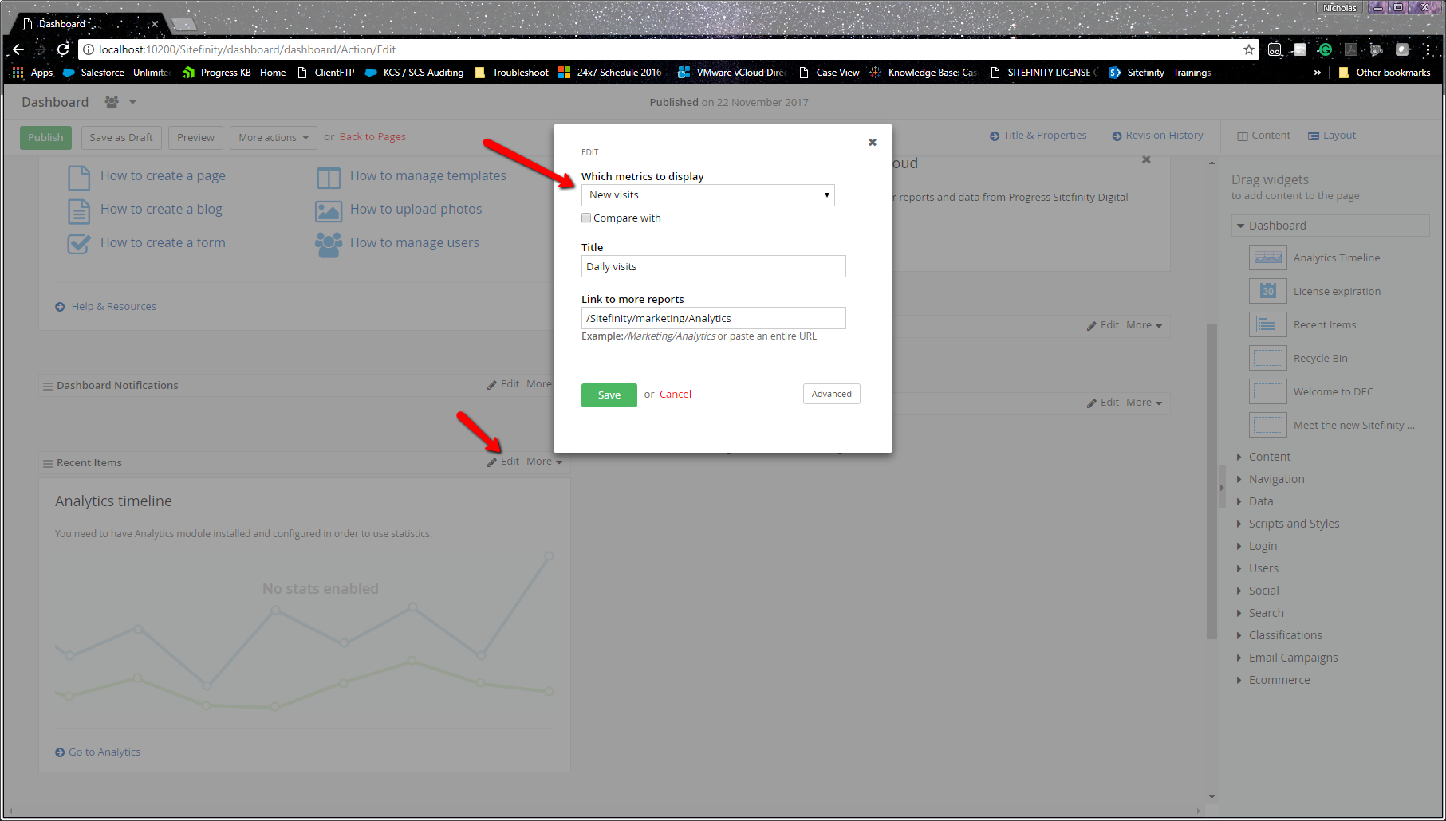Go back in browser history

pos(18,49)
